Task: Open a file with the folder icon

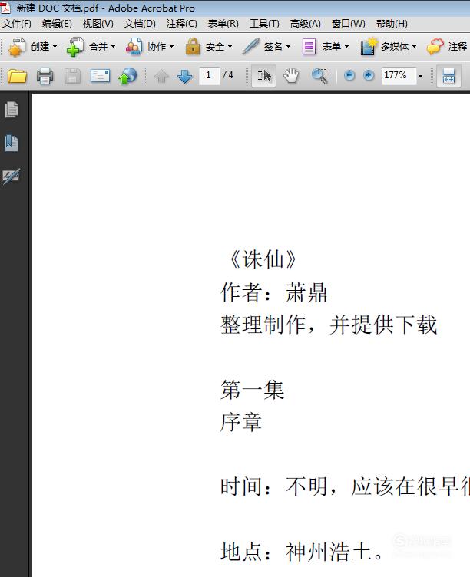Action: pos(17,76)
